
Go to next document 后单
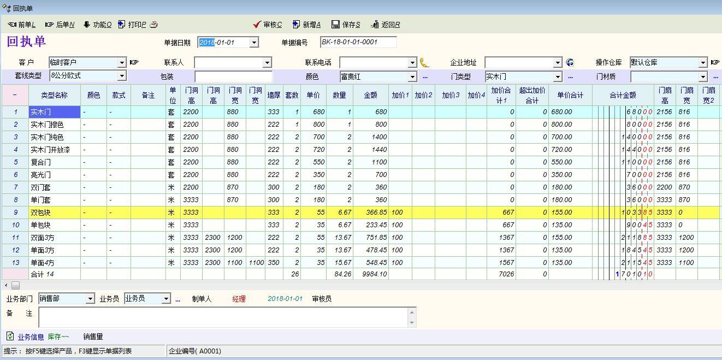click(x=60, y=25)
